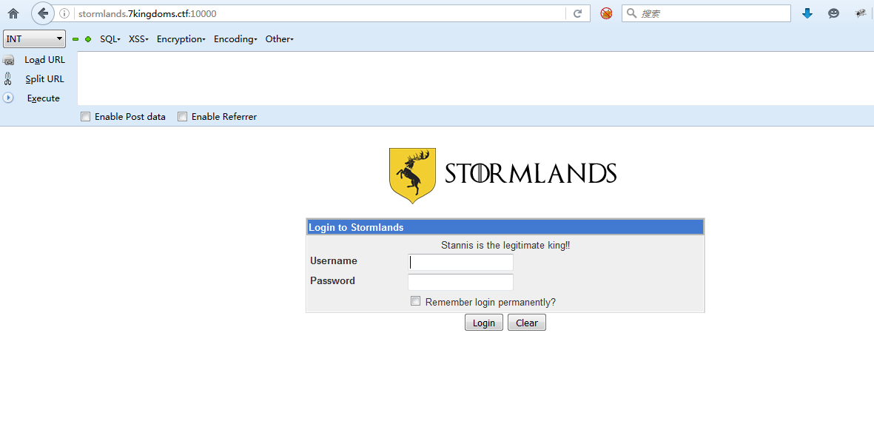This screenshot has height=421, width=874.
Task: Click the 'Password' label
Action: coord(333,280)
